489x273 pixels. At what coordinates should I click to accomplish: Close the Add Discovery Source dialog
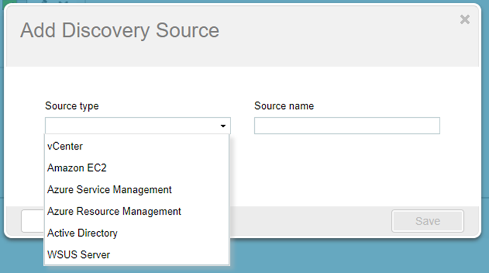[x=465, y=19]
